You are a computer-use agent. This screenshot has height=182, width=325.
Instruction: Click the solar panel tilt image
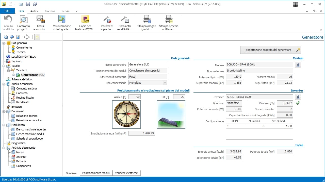pyautogui.click(x=171, y=115)
